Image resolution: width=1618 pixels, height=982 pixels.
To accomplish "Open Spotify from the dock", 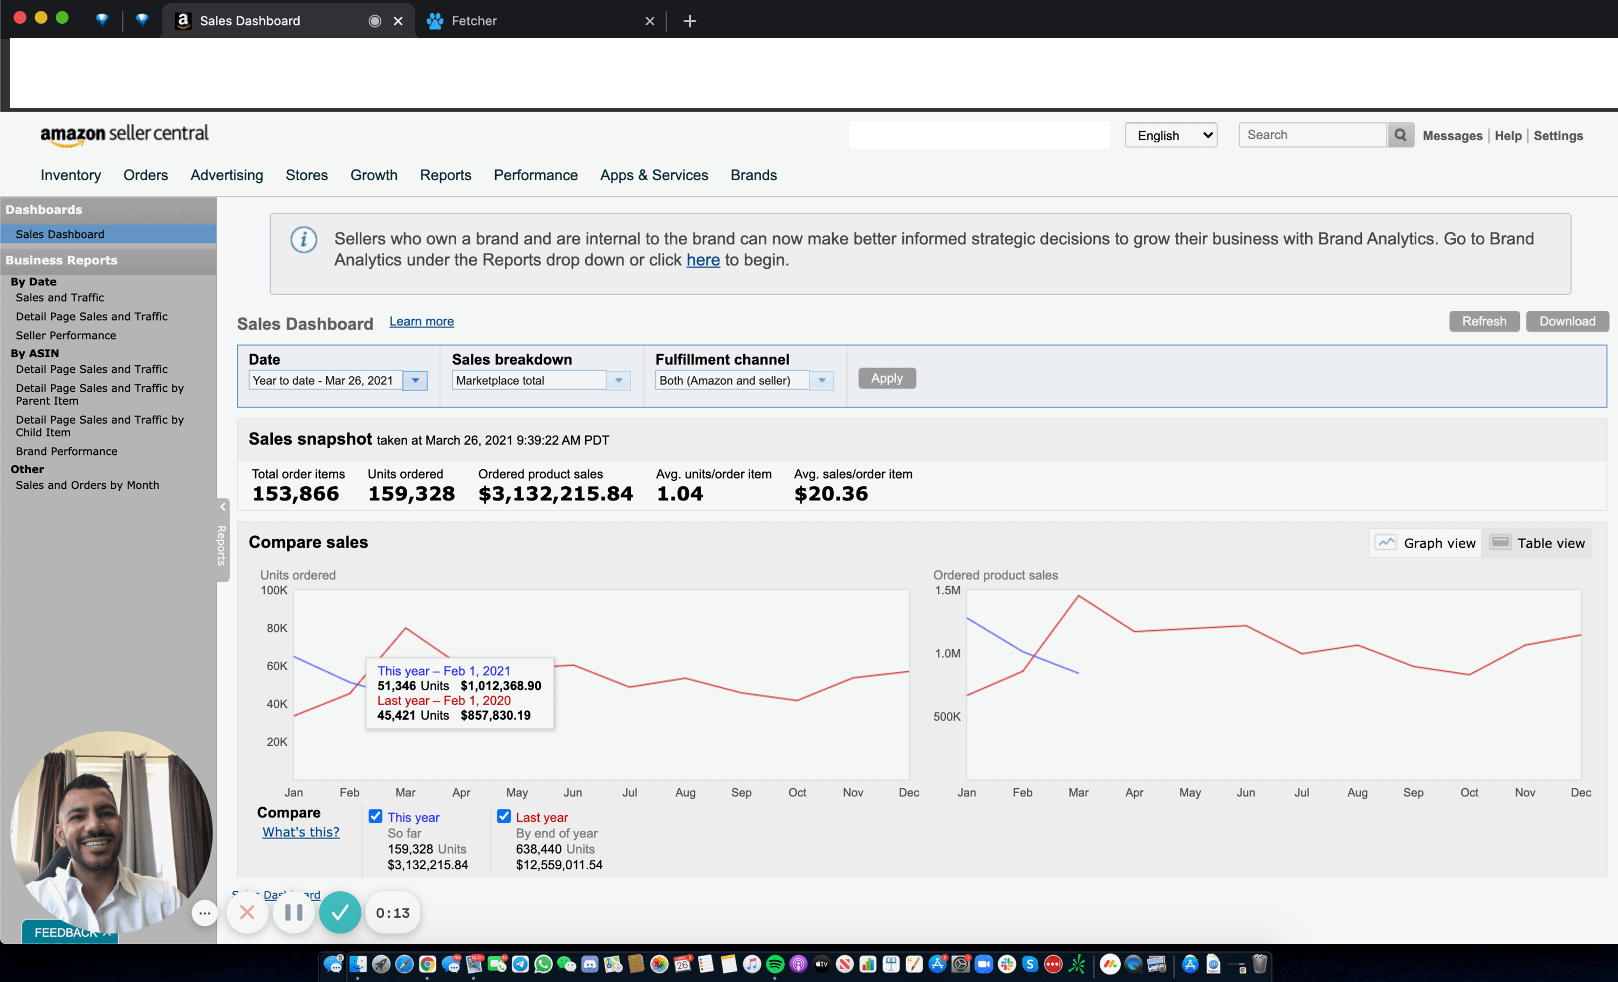I will pyautogui.click(x=775, y=964).
